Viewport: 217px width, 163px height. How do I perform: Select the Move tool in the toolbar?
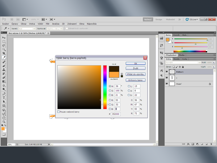coord(4,37)
